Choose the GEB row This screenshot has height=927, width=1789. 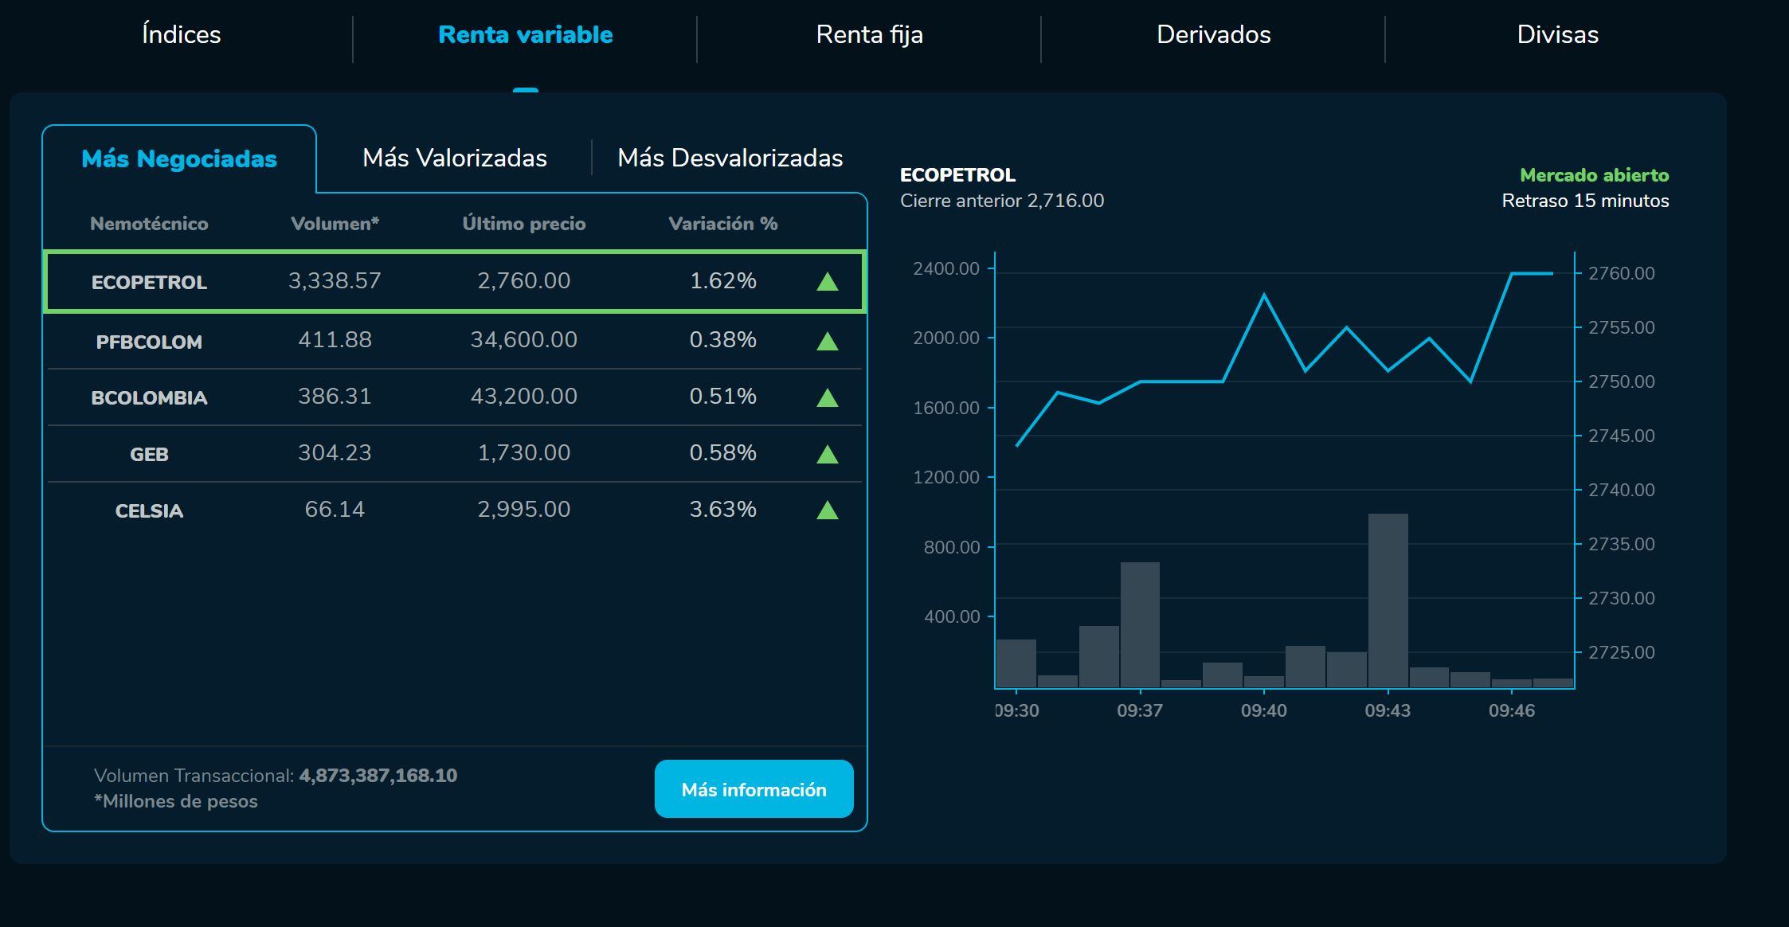(x=149, y=454)
